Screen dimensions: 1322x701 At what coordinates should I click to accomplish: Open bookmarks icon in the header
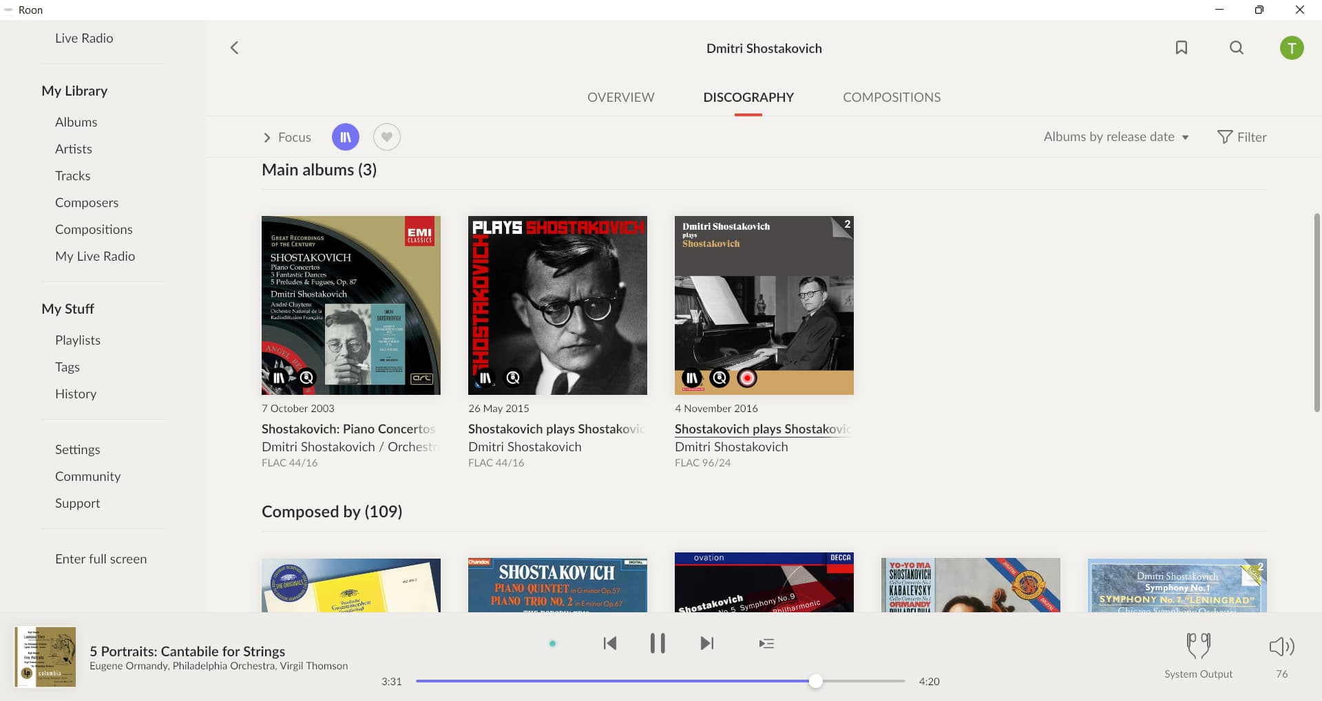coord(1182,47)
